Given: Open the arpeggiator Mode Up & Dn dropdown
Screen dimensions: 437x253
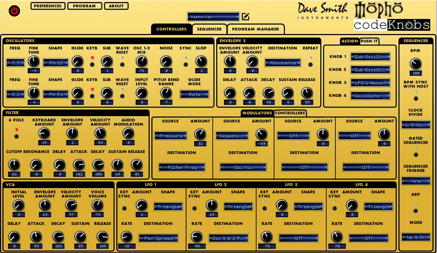Looking at the screenshot, I should pos(416,237).
